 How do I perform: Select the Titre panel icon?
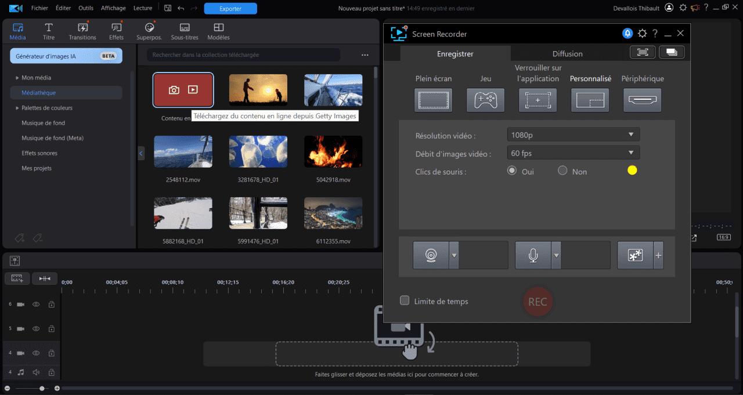(49, 30)
